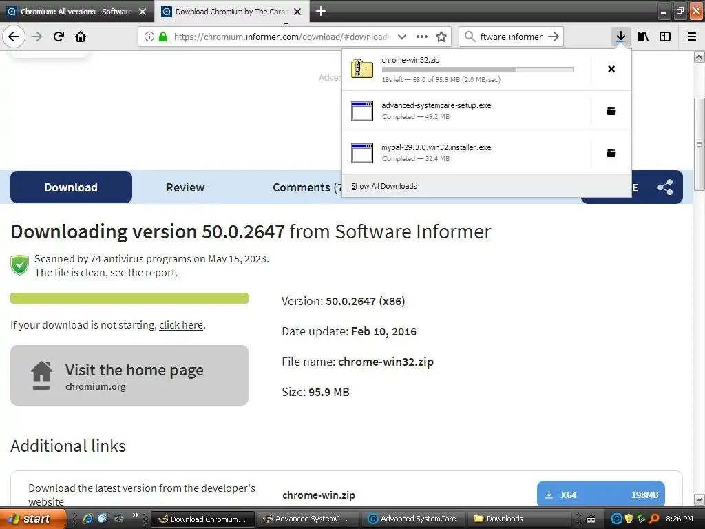
Task: Open folder containing mypal installer
Action: 611,153
